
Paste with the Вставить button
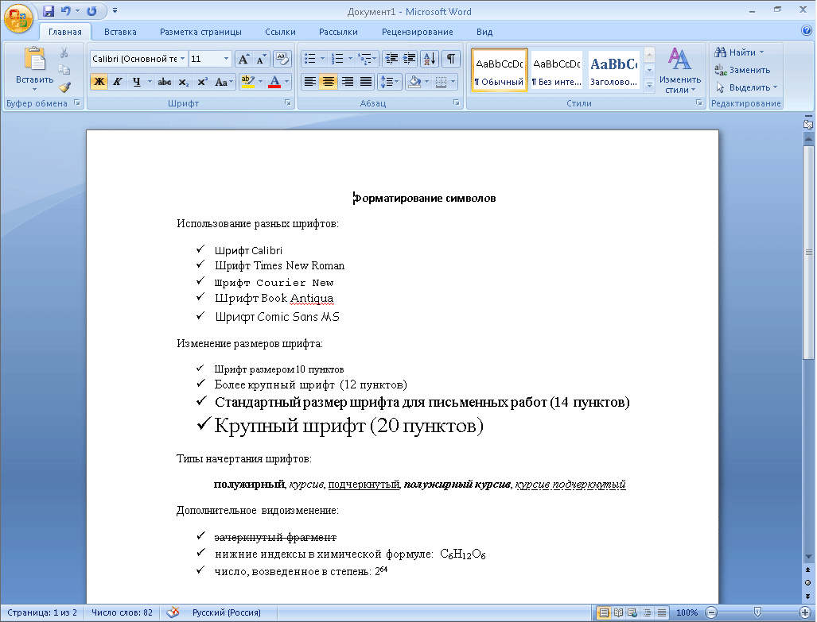[34, 68]
